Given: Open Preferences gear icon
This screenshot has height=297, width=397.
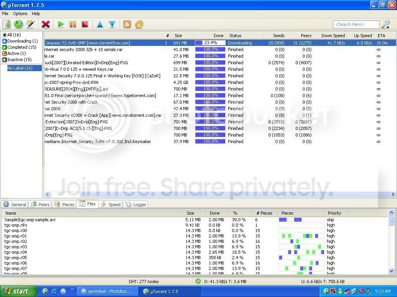Looking at the screenshot, I should pos(139,24).
